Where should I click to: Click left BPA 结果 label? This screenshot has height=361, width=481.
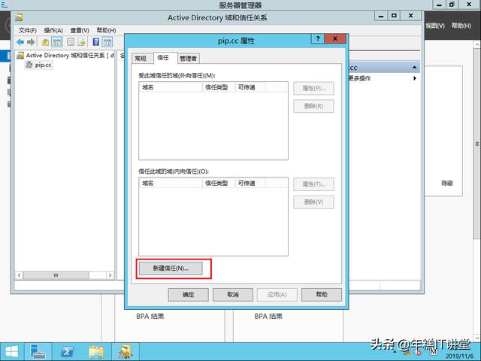pos(150,316)
